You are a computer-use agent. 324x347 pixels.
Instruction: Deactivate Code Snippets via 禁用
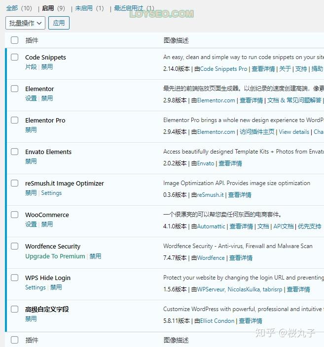pyautogui.click(x=47, y=67)
